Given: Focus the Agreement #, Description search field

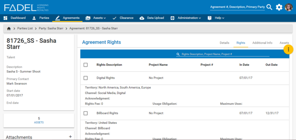Looking at the screenshot, I should [x=237, y=7].
